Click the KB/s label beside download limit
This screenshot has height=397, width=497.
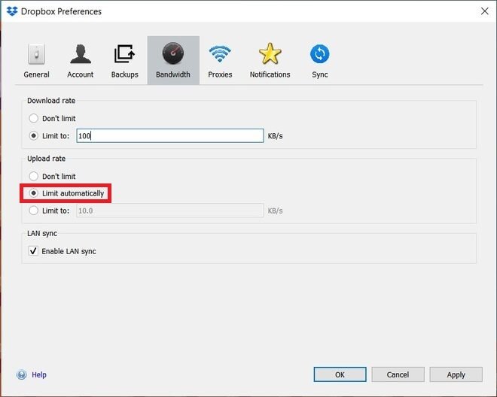point(275,136)
